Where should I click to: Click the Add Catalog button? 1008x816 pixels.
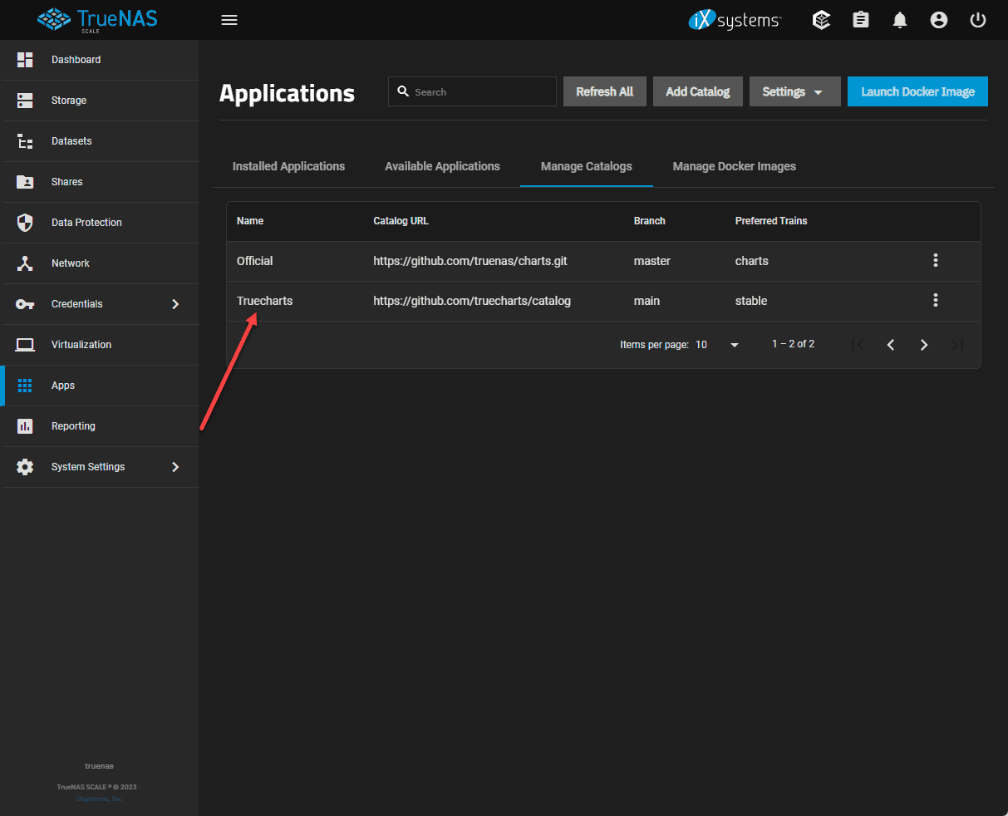(698, 92)
